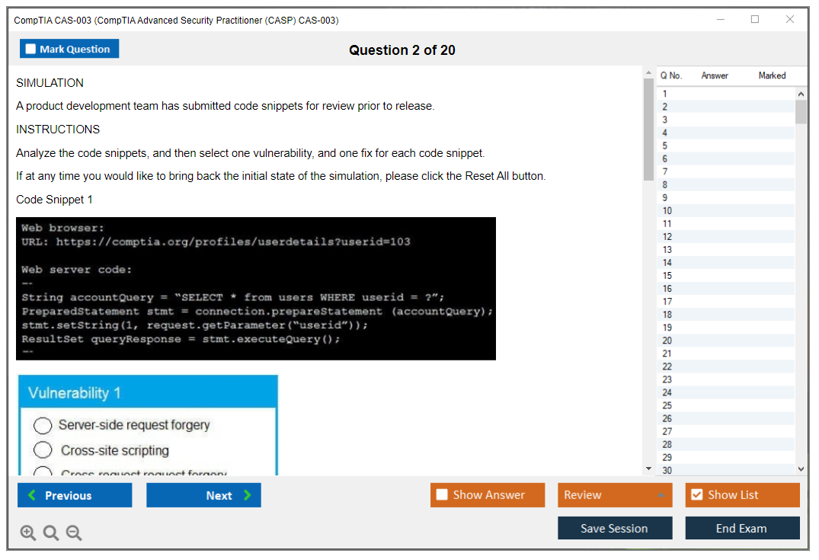Maximize the exam window
Screen dimensions: 819x560
pyautogui.click(x=755, y=20)
